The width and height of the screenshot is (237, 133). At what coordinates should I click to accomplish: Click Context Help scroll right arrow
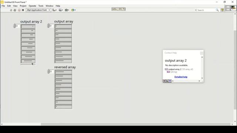pos(199,81)
